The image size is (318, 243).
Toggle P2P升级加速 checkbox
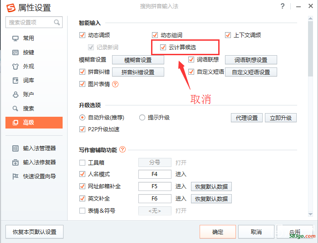(82, 129)
